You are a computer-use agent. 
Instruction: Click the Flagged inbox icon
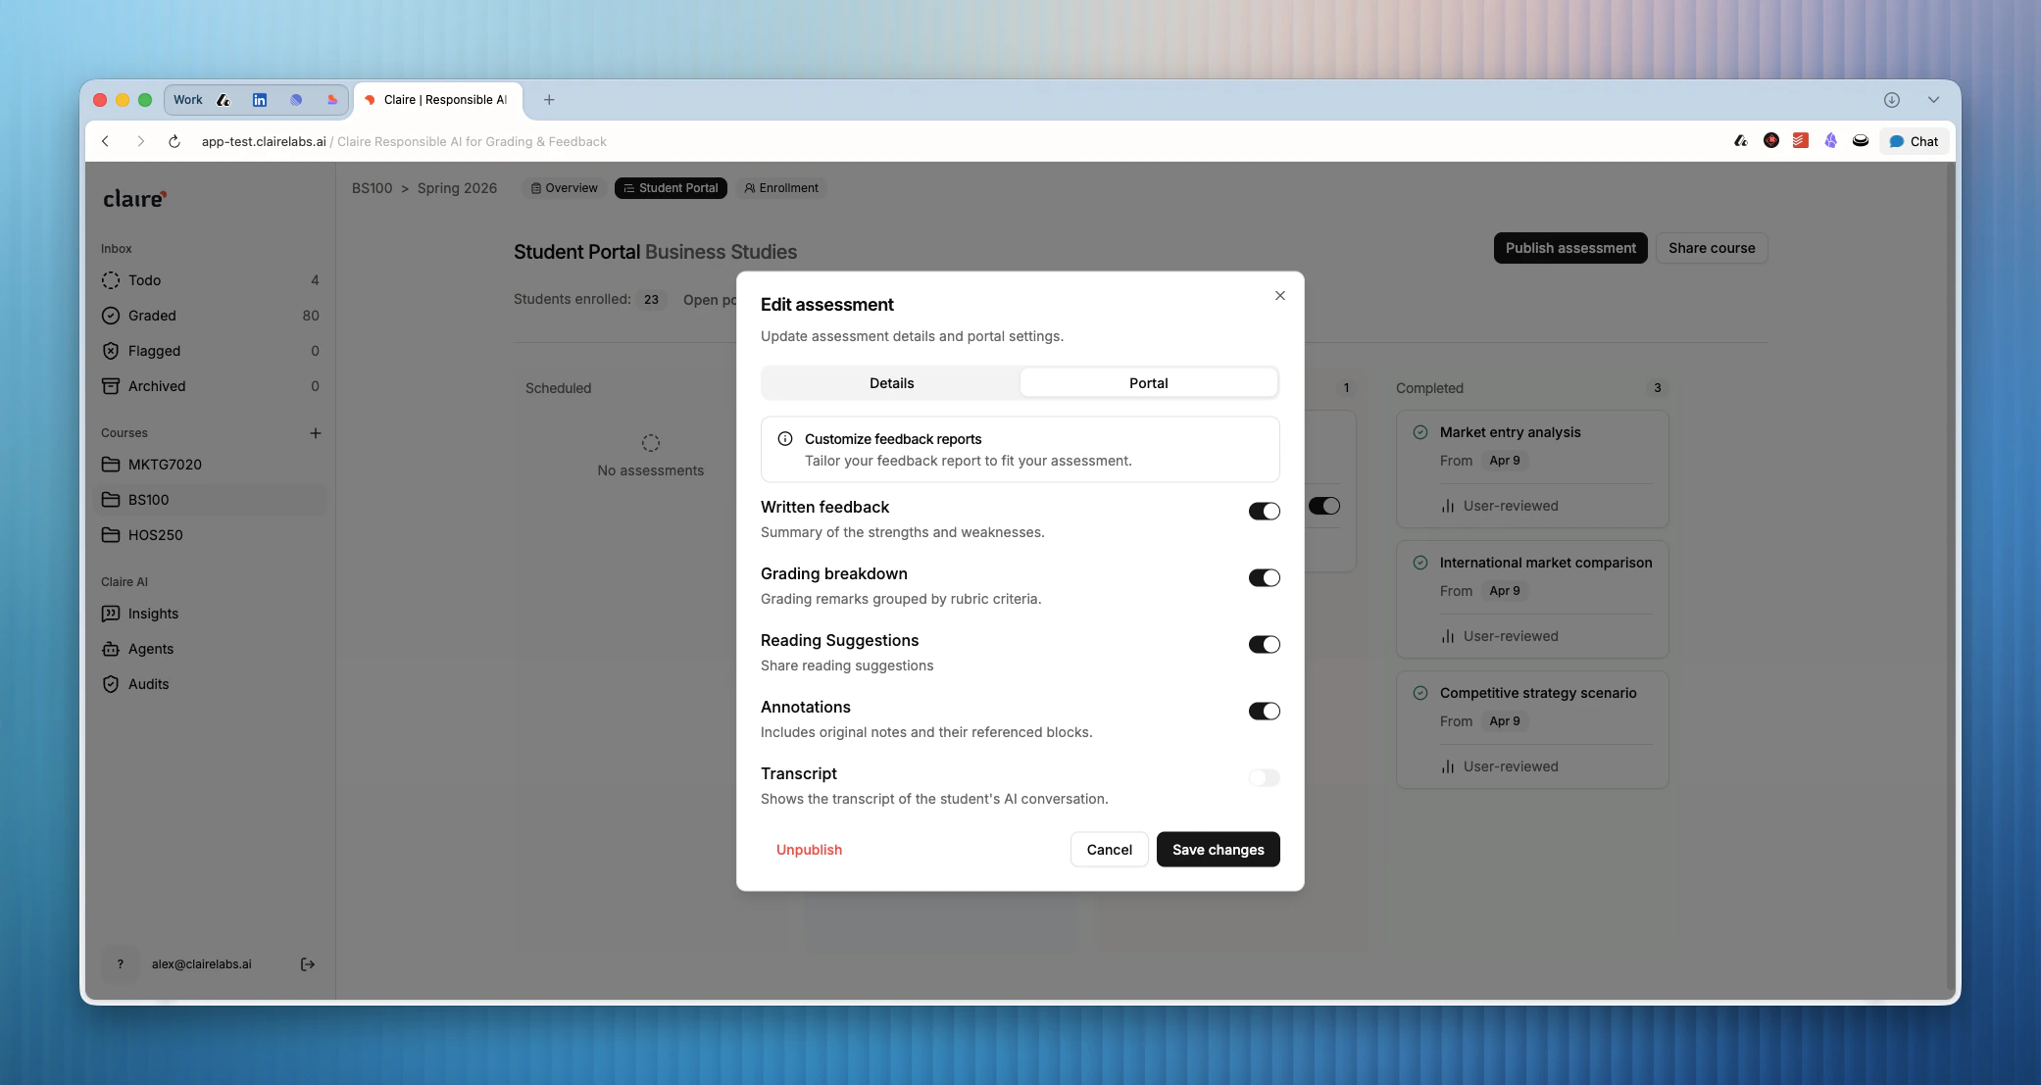pos(111,351)
